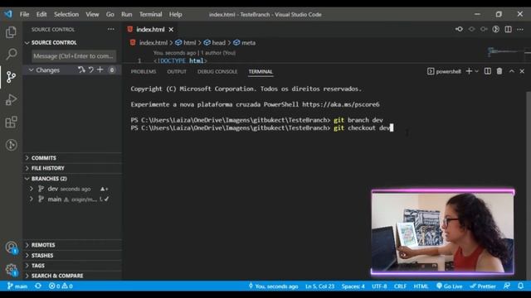Open the new terminal profile dropdown arrow
The image size is (531, 298).
(477, 71)
